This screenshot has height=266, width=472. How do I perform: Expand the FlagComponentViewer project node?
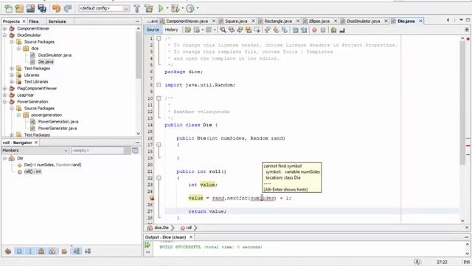5,89
